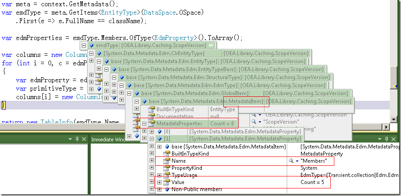Click property icon beside PropertyKind

(x=167, y=168)
